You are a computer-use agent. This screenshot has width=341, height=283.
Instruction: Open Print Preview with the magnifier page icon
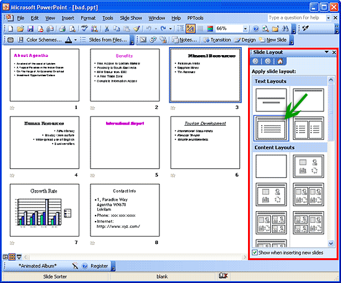72,28
